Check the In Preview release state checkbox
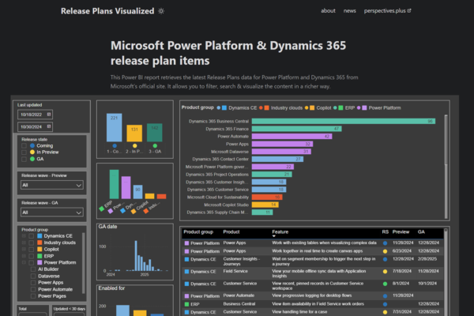The width and height of the screenshot is (474, 316). [24, 152]
